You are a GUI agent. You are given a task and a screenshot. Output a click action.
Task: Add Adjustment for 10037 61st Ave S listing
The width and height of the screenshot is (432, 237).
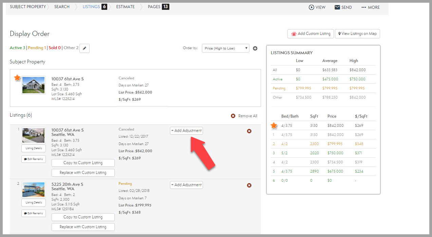pos(186,131)
